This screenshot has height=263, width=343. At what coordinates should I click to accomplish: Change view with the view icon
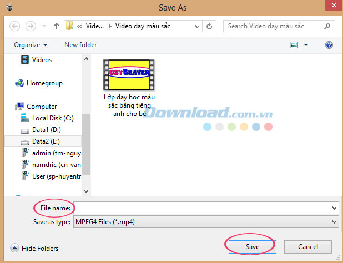click(294, 45)
